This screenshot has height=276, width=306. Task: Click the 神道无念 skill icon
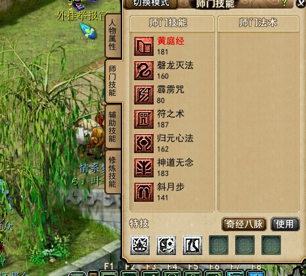pyautogui.click(x=144, y=168)
